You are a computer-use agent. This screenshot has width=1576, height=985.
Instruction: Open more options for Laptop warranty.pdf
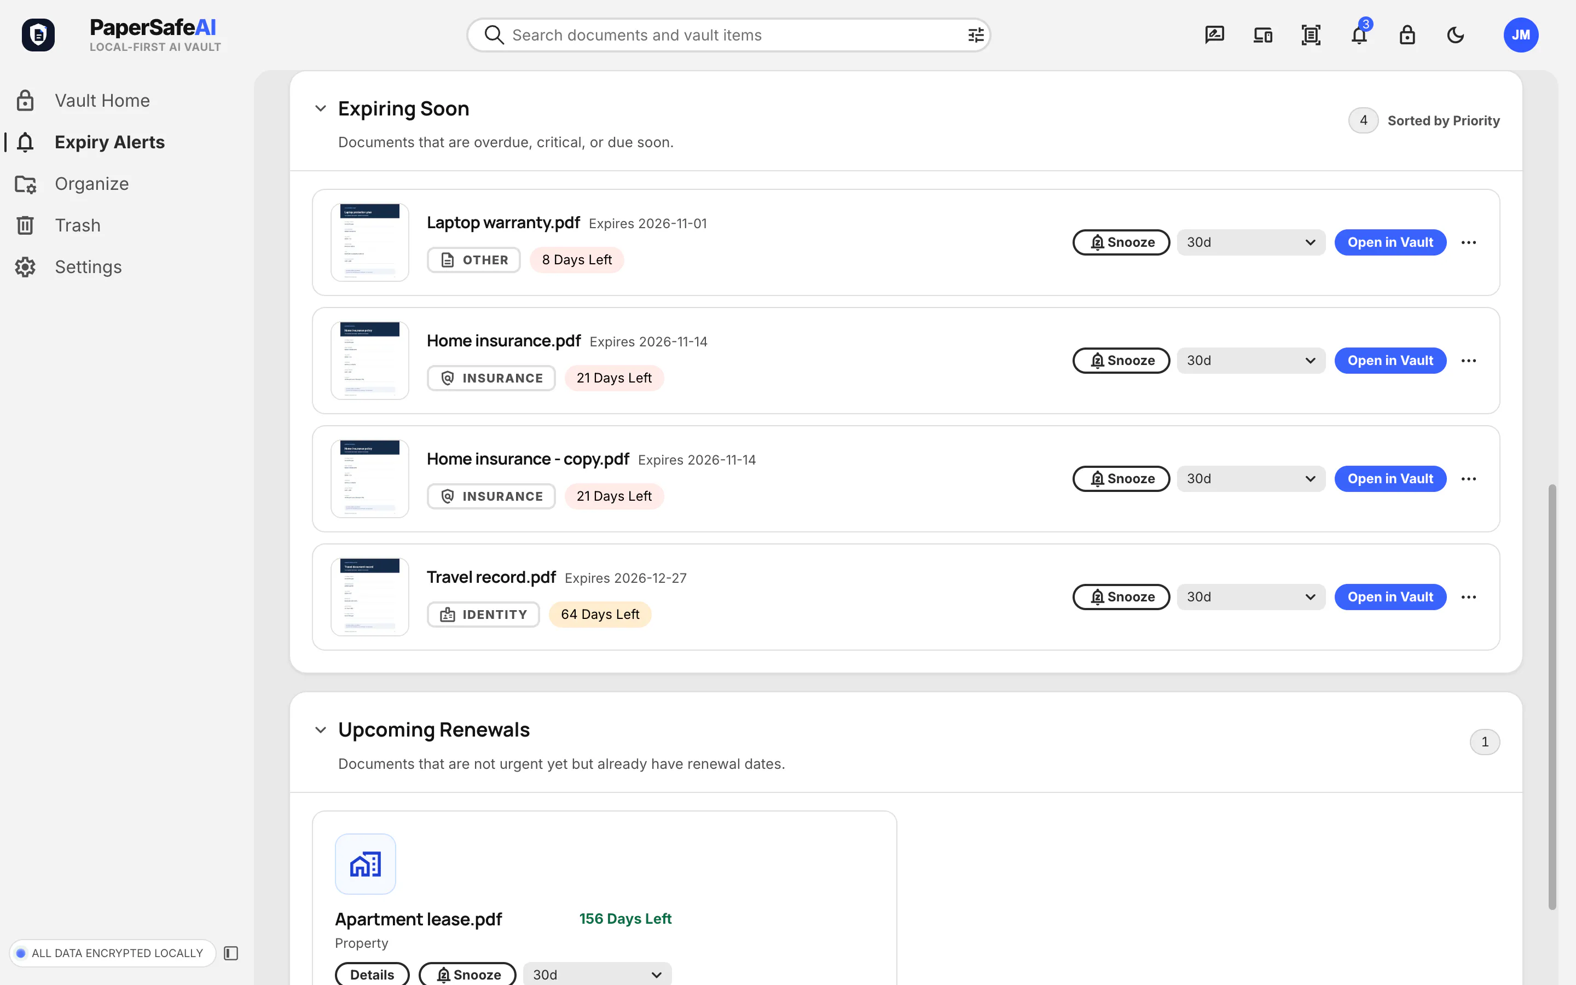click(1469, 242)
